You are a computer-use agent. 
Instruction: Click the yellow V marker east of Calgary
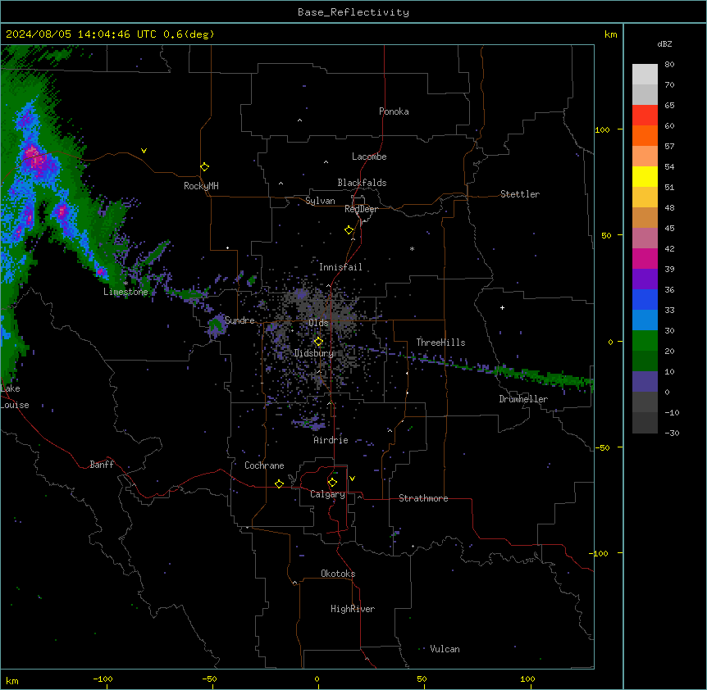pos(352,479)
